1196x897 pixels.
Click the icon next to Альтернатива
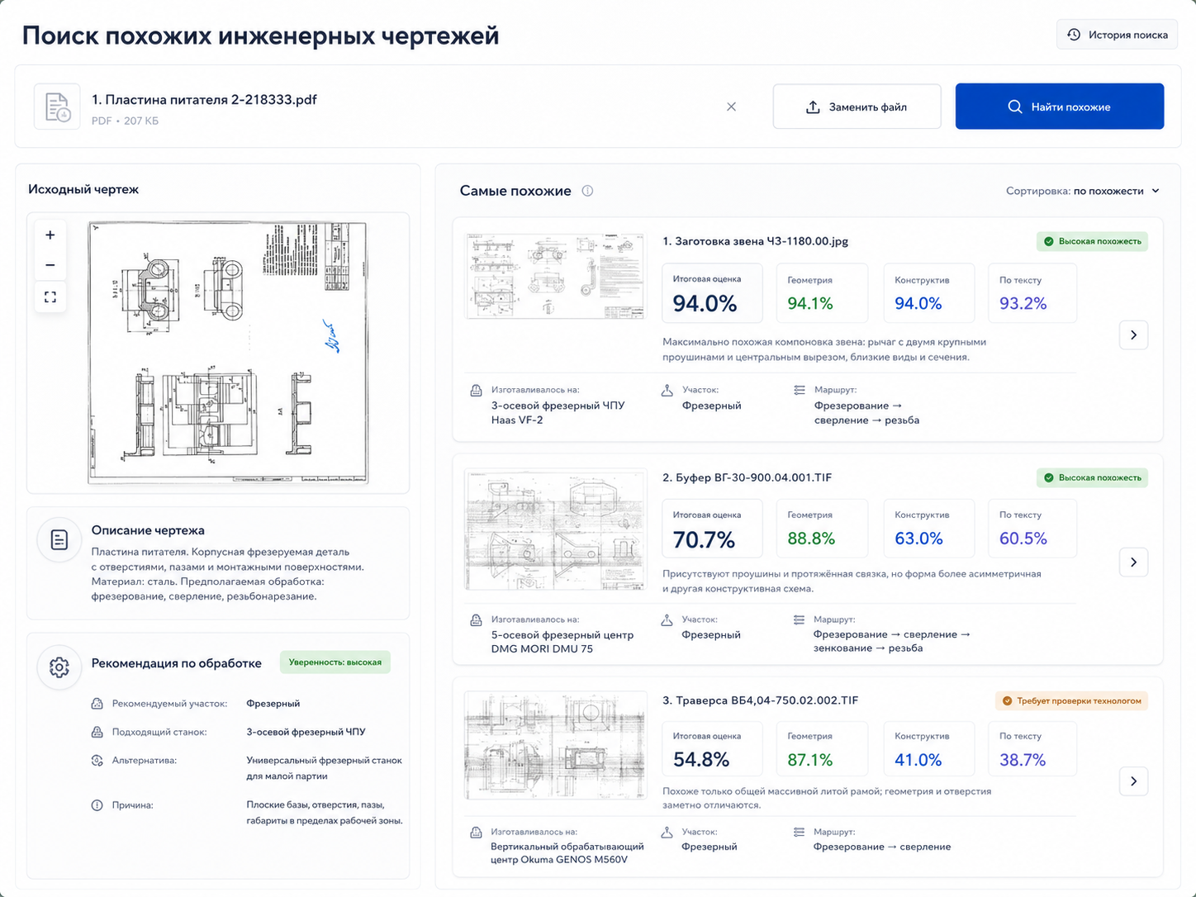tap(97, 760)
